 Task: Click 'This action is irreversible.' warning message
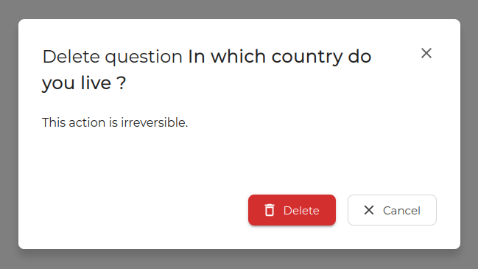click(115, 122)
